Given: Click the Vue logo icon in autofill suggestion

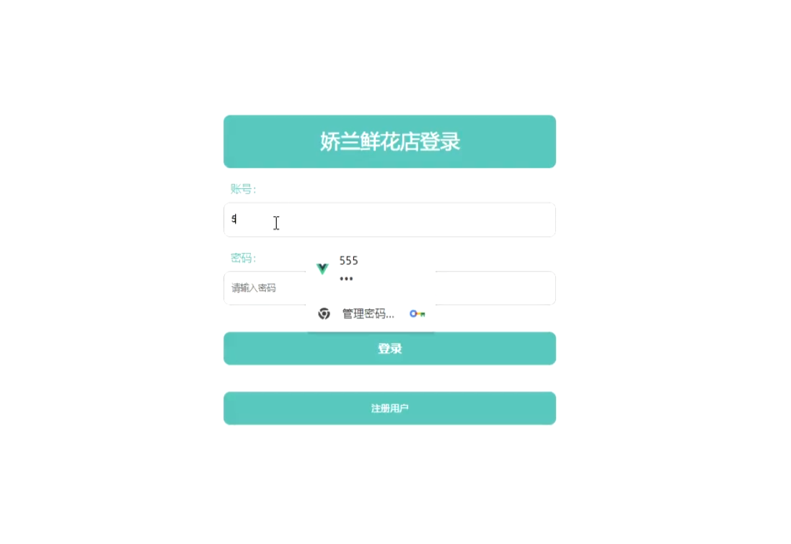Looking at the screenshot, I should [x=322, y=269].
